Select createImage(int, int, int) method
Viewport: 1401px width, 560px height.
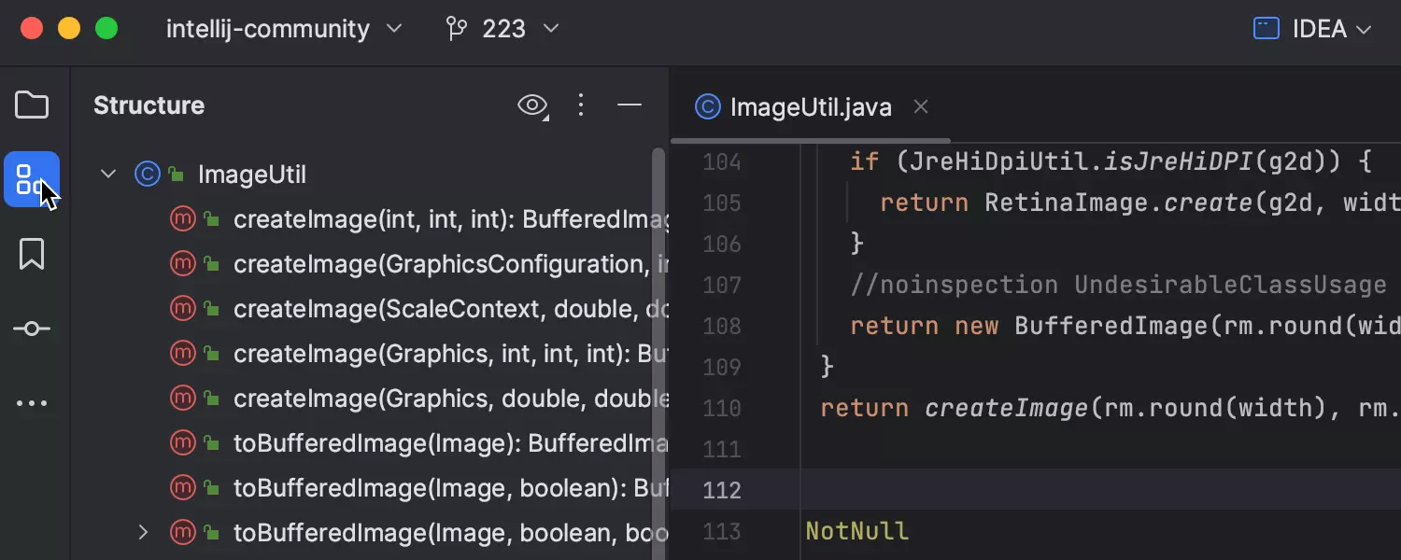(x=448, y=219)
